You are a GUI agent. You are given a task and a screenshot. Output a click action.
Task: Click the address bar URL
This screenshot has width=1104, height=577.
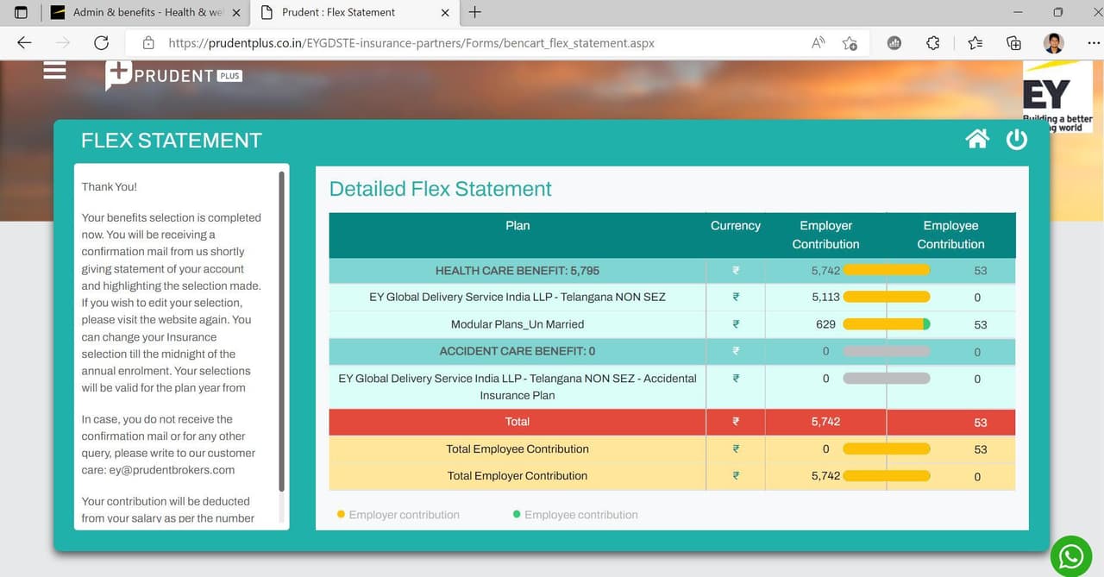coord(411,42)
